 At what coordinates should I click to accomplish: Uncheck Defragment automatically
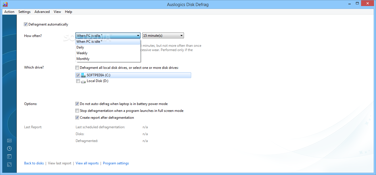coord(26,24)
